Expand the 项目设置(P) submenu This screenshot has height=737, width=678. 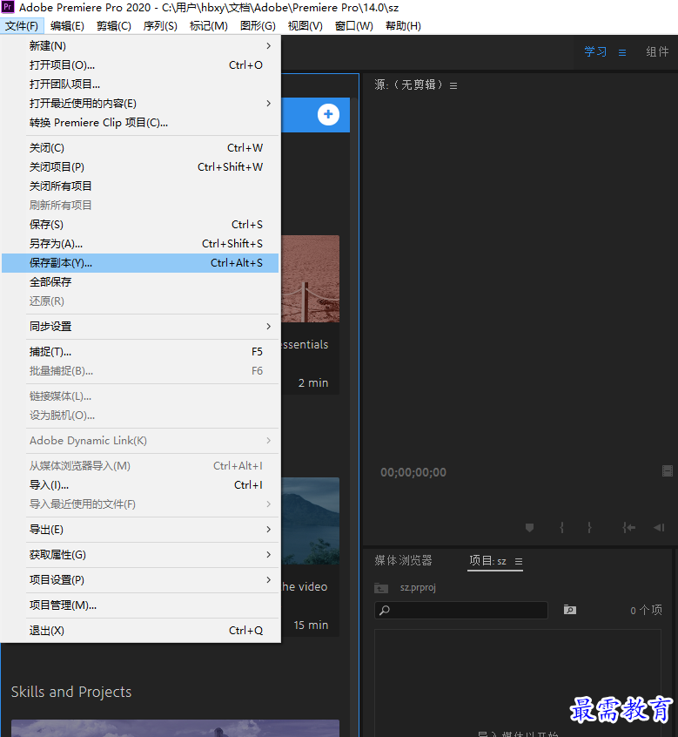pos(269,580)
